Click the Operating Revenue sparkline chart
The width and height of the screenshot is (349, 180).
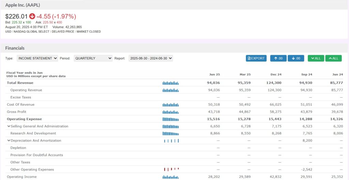170,90
